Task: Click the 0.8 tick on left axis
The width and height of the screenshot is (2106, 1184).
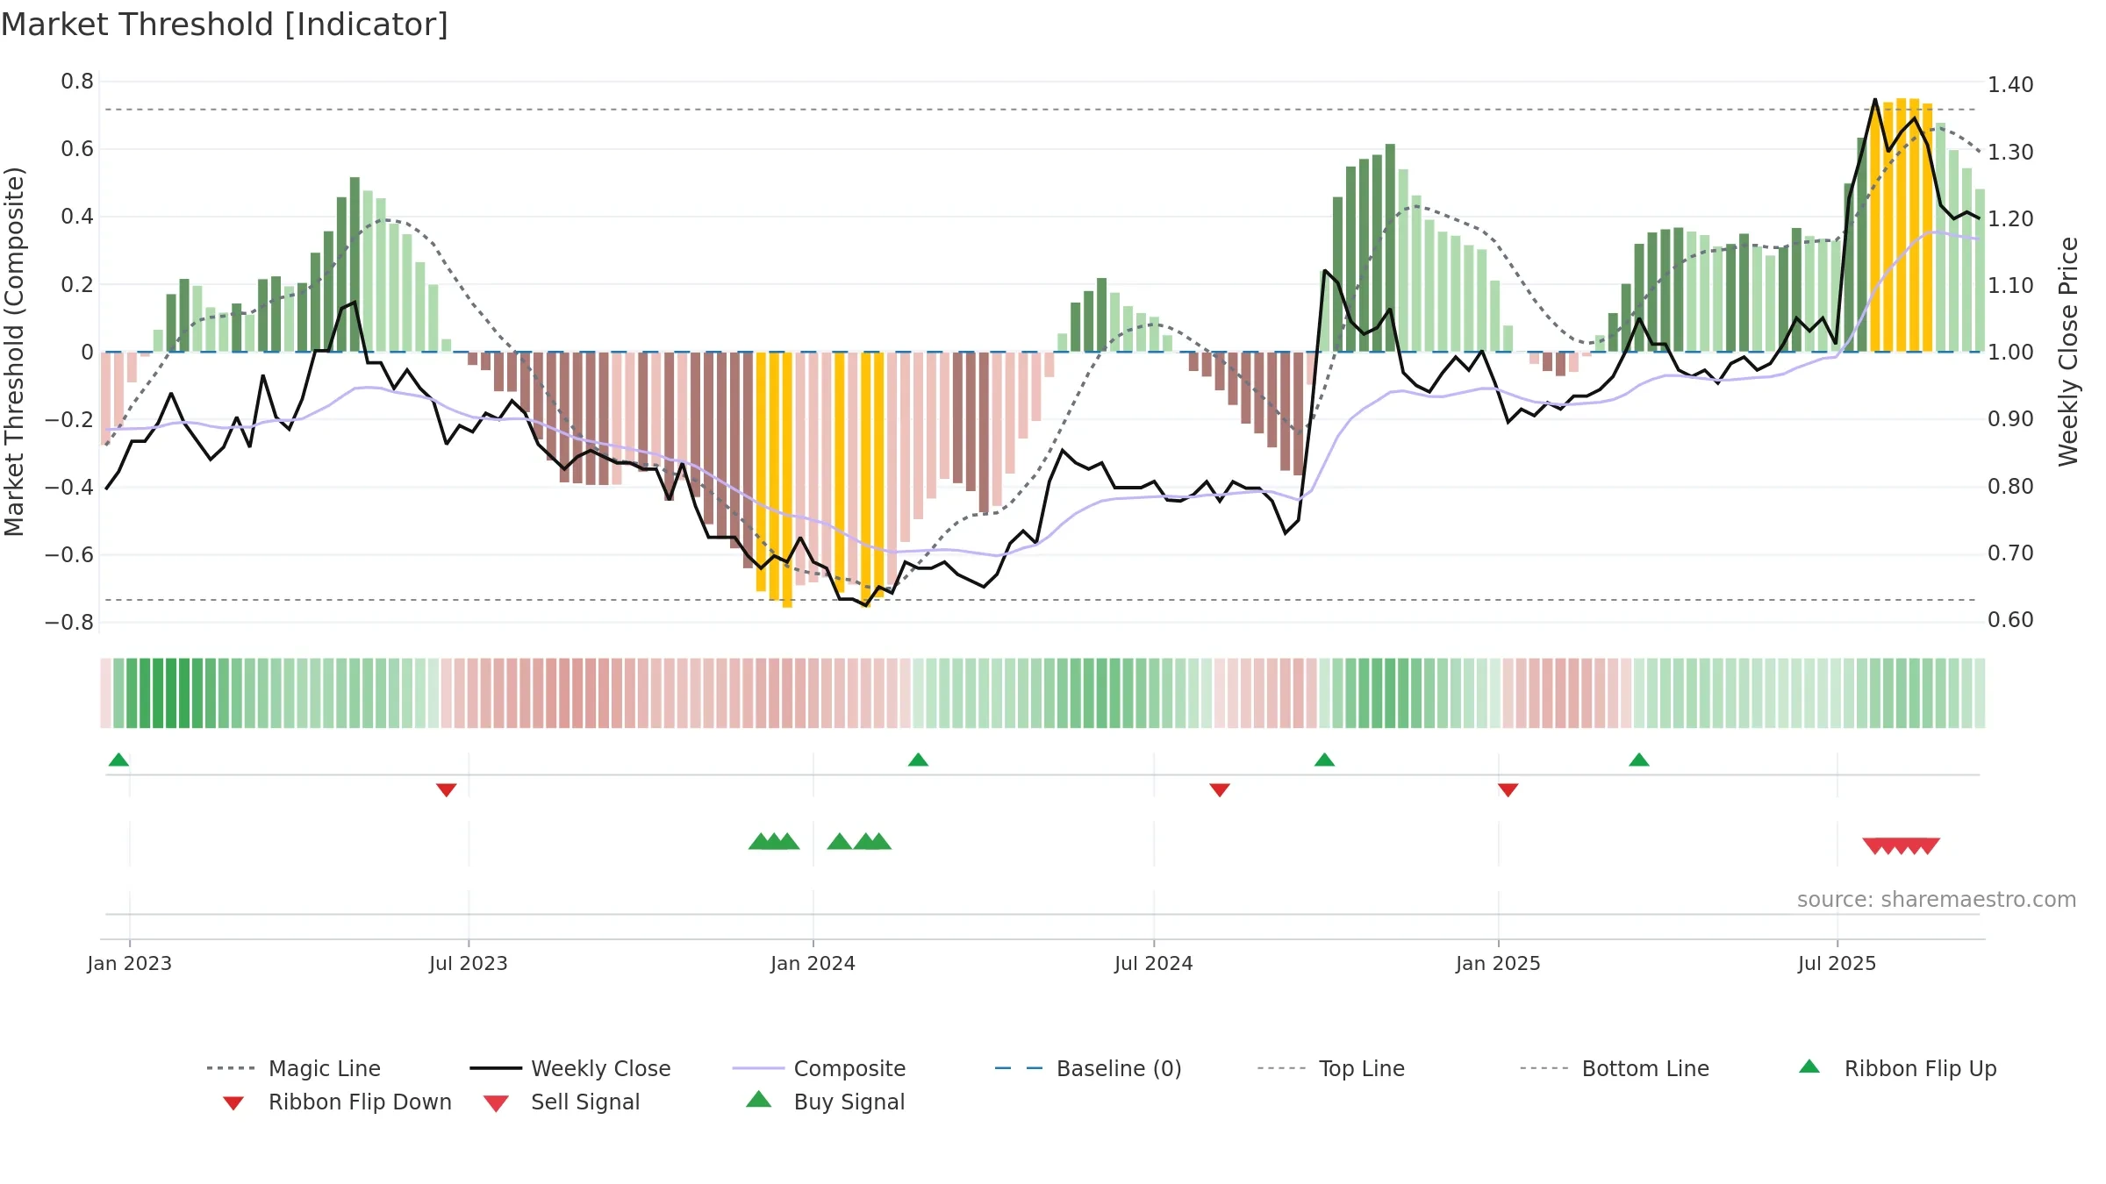Action: [77, 82]
